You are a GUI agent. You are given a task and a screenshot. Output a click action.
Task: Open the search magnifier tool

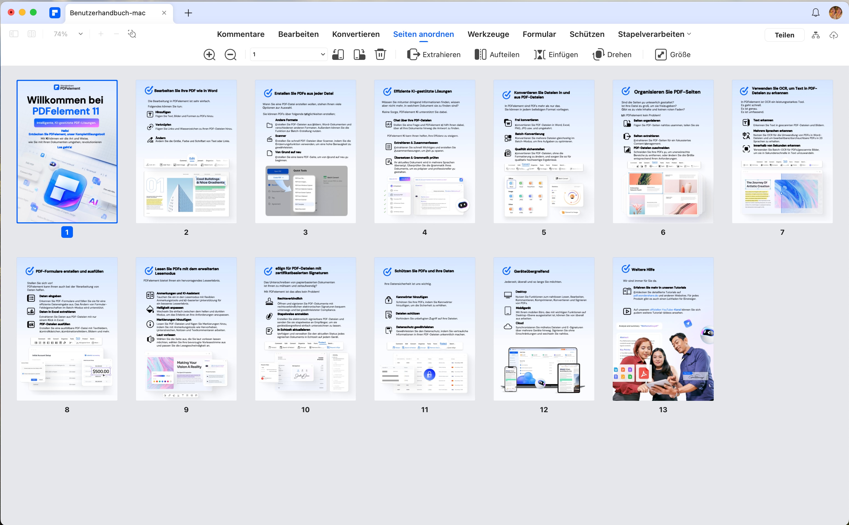132,34
